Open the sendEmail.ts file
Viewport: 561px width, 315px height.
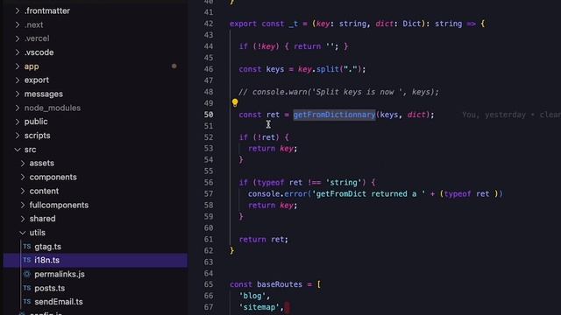(59, 301)
